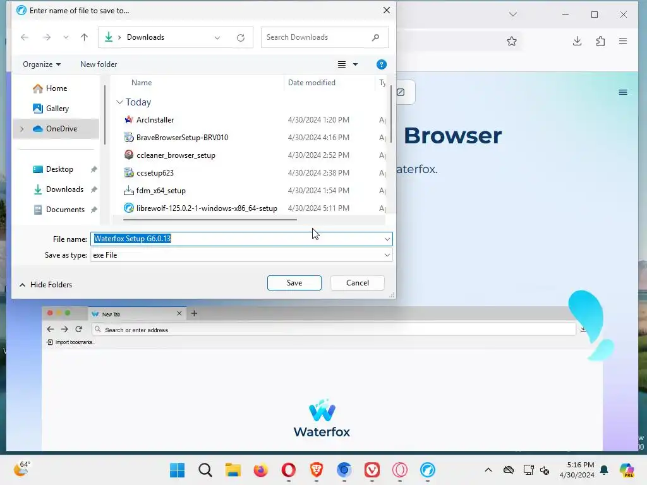The height and width of the screenshot is (485, 647).
Task: Sort files by Date modified column
Action: (x=311, y=83)
